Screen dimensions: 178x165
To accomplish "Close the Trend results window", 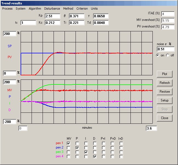I will [x=165, y=118].
